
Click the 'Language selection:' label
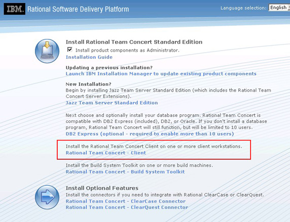[x=243, y=8]
